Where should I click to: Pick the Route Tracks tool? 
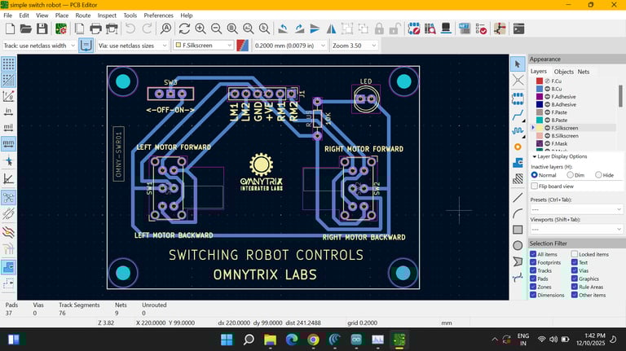518,116
